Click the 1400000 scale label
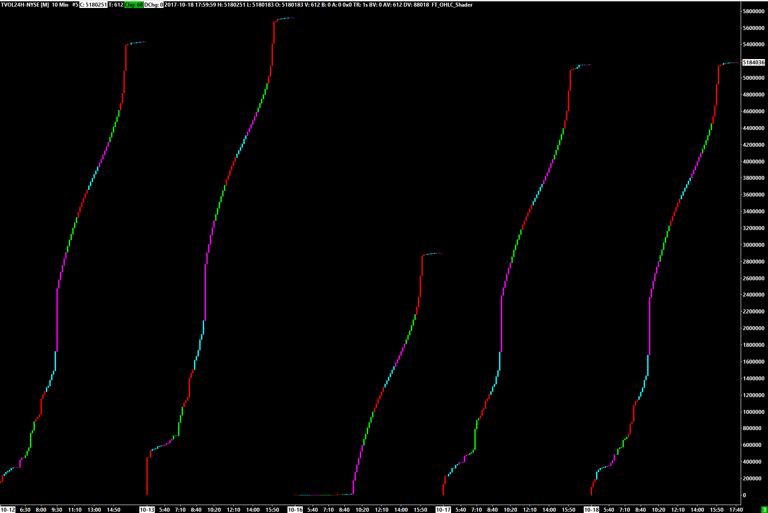Screen dimensions: 768x513 753,379
